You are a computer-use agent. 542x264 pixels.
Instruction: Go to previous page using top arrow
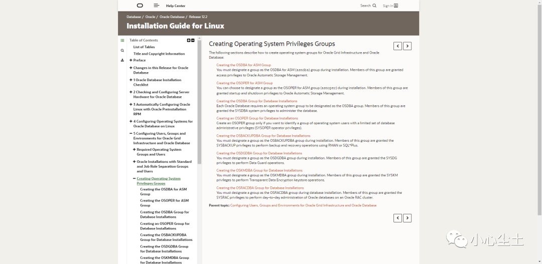[x=397, y=46]
